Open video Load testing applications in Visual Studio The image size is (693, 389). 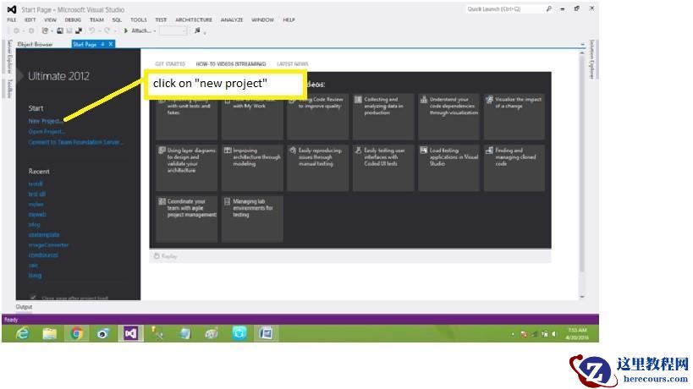click(x=448, y=167)
